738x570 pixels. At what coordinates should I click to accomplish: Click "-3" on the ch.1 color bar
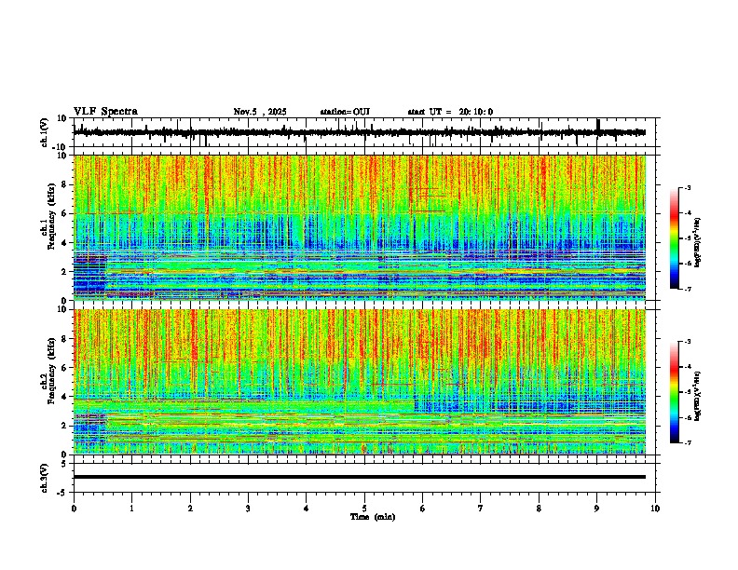(687, 187)
